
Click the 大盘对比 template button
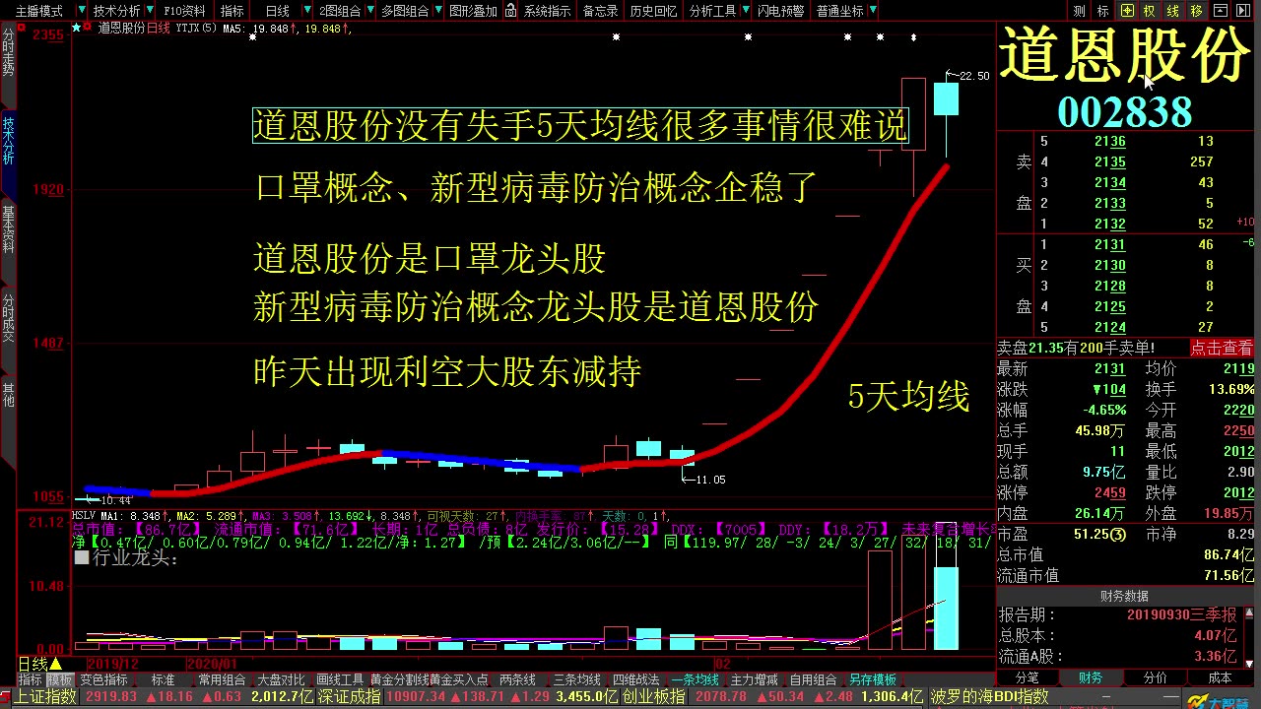coord(281,679)
